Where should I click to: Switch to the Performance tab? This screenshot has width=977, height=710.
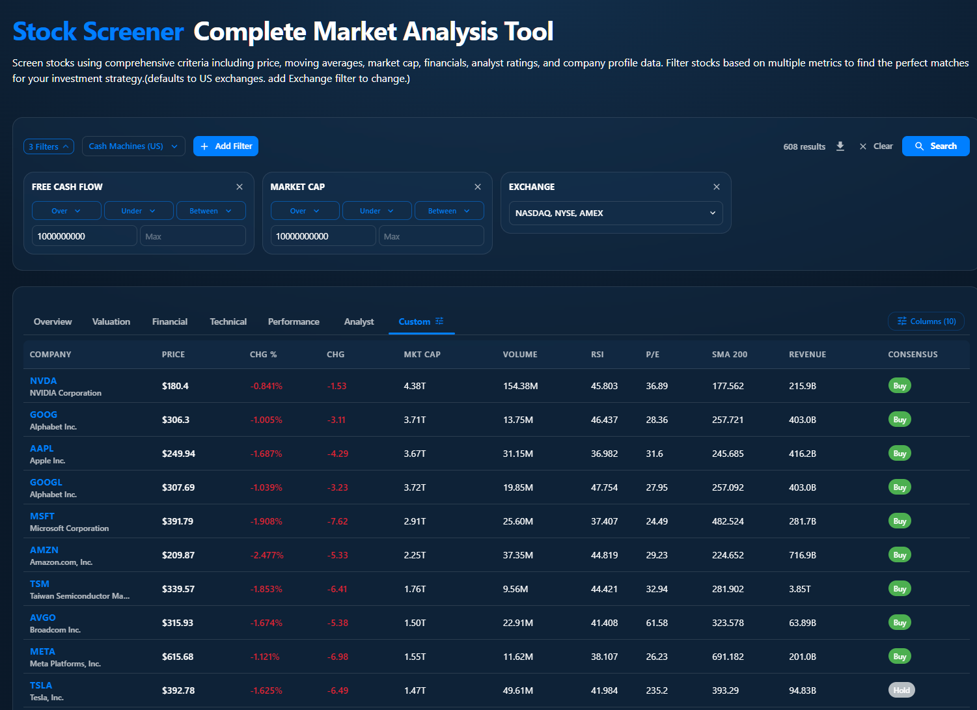tap(294, 321)
